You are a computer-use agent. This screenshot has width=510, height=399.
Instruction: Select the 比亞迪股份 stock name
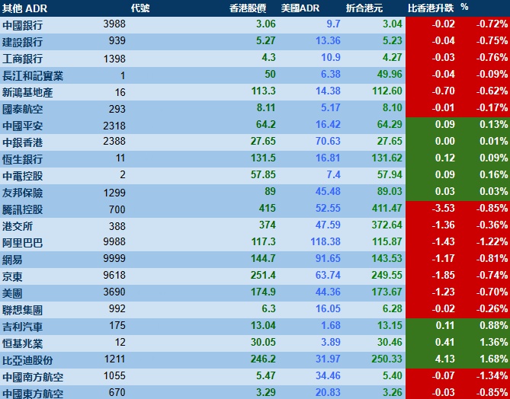pos(27,361)
